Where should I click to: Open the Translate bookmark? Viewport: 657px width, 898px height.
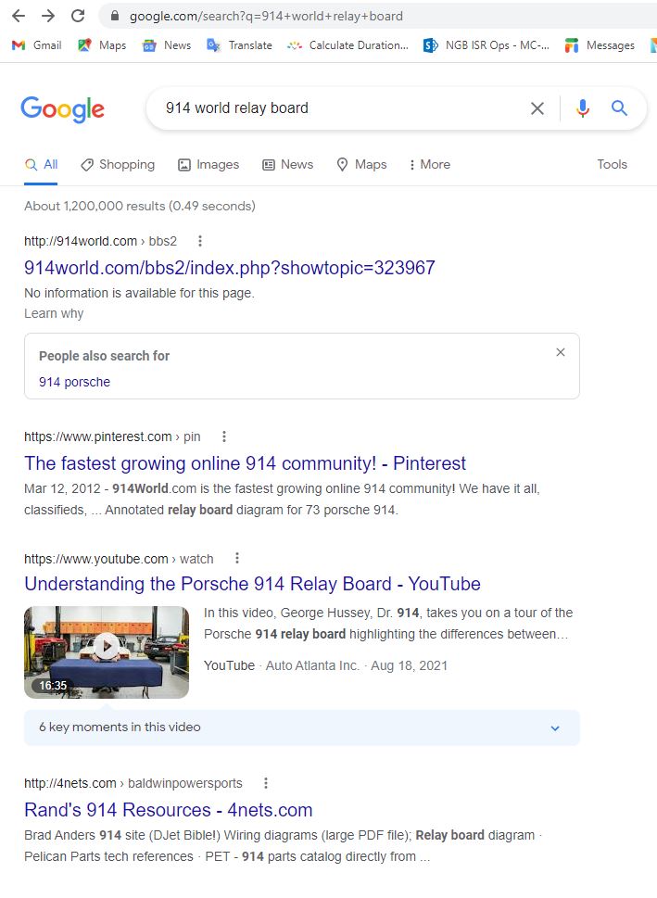tap(239, 45)
